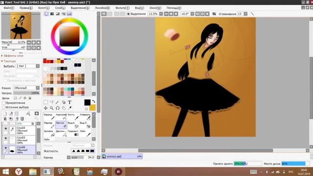Viewport: 313px width, 176px height.
Task: Click zoom in plus in navigator
Action: click(x=34, y=43)
